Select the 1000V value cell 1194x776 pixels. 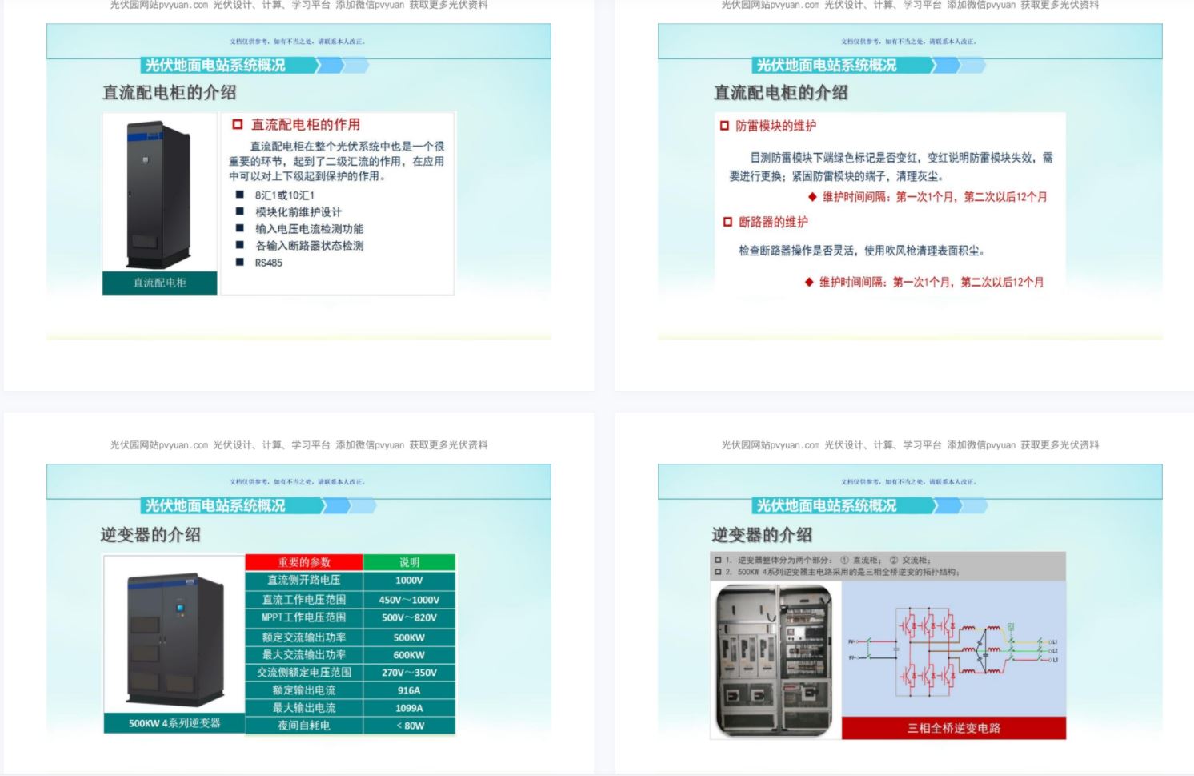coord(409,581)
